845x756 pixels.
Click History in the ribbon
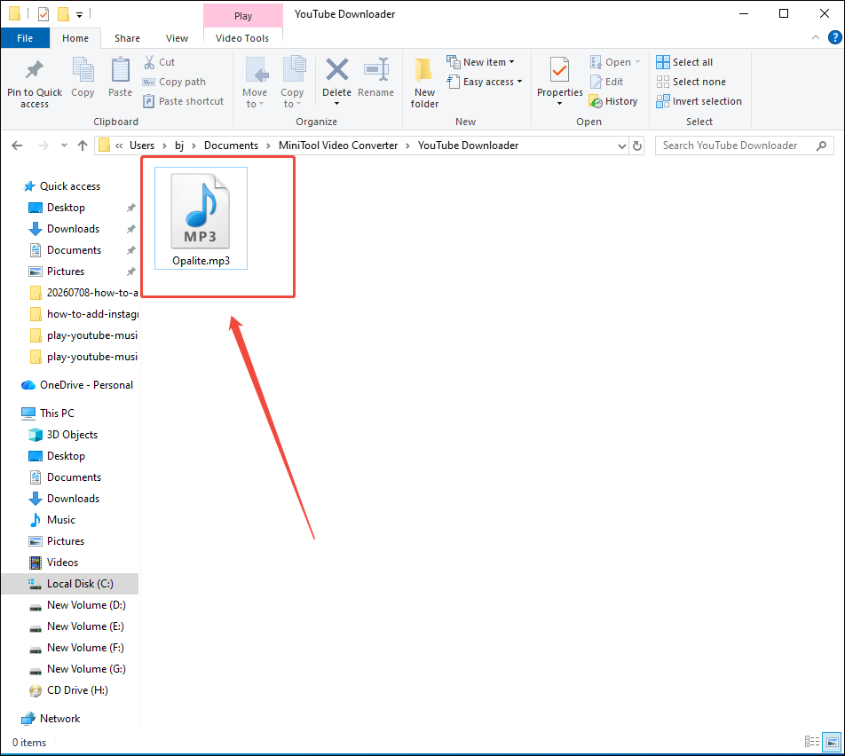613,101
